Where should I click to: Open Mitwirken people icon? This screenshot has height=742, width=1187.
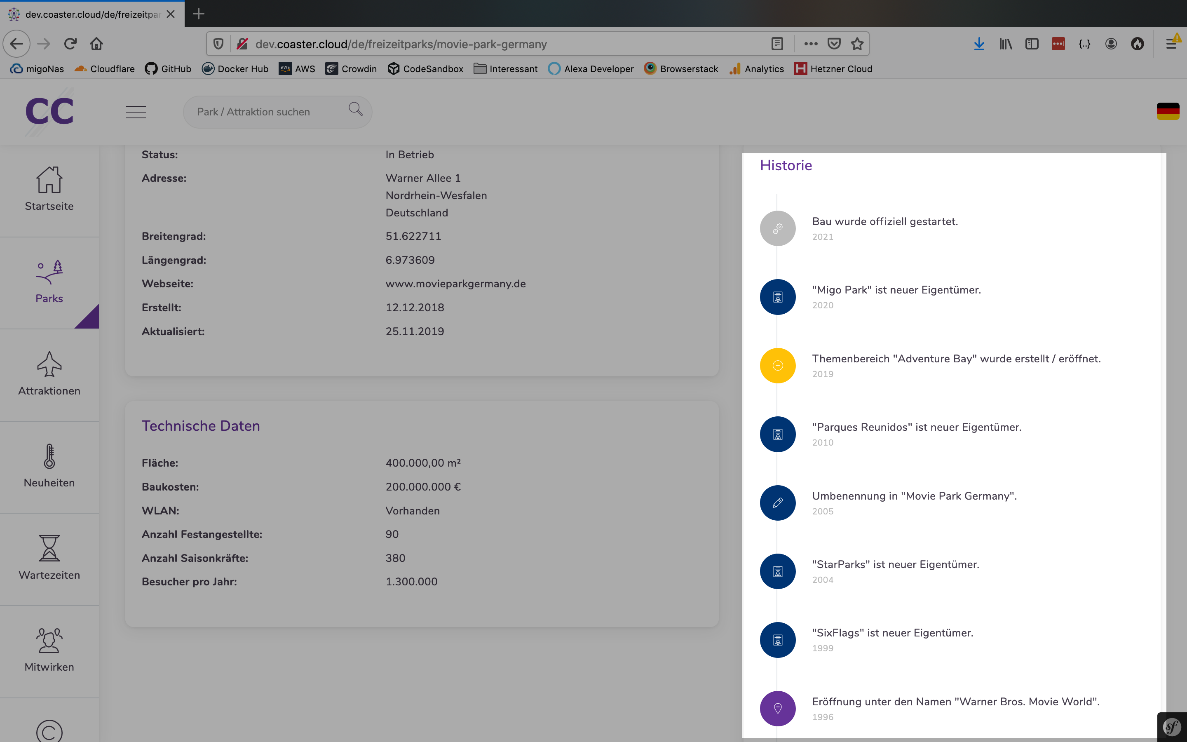click(49, 641)
